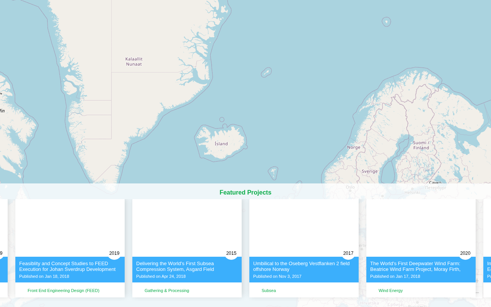Screen dimensions: 491x307
Task: Open the Oseberg Vestflanken 2 umbilical project
Action: [301, 266]
